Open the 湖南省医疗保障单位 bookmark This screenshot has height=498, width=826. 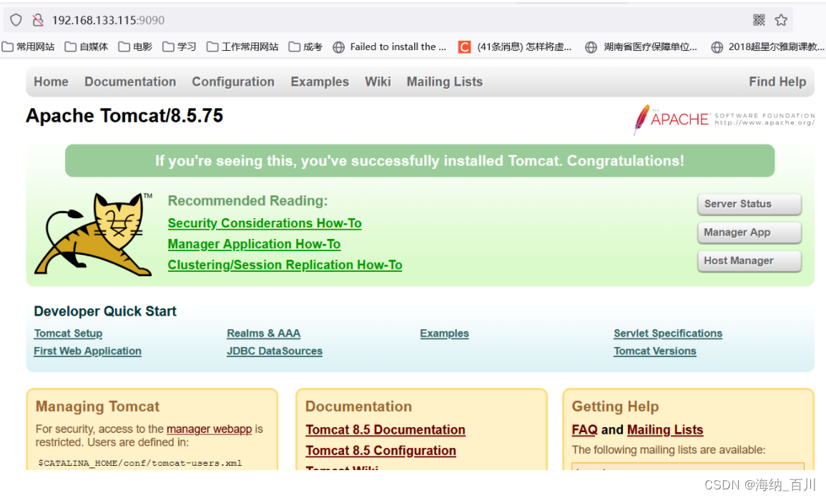[641, 47]
